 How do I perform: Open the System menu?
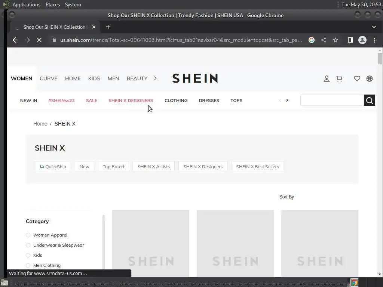(x=73, y=4)
